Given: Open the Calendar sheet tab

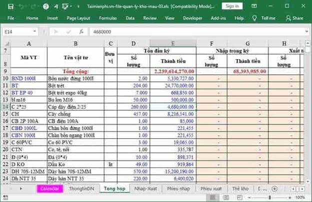Looking at the screenshot, I should [x=49, y=189].
